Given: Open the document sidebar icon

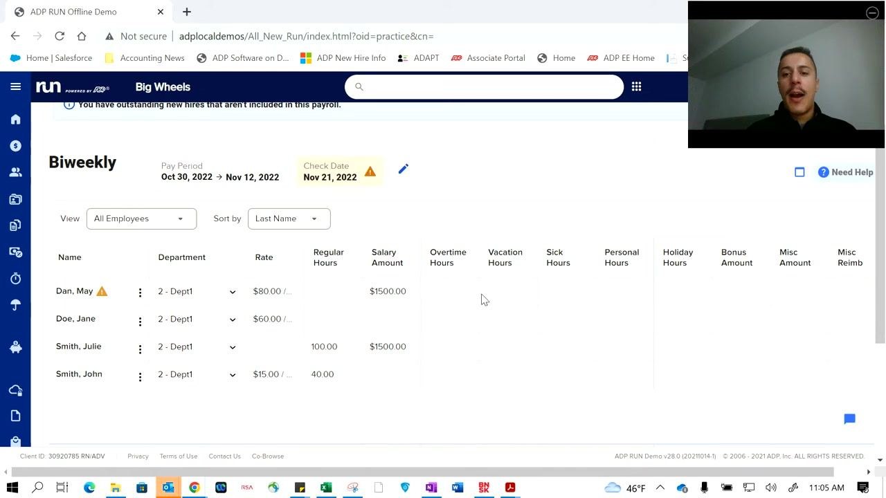Looking at the screenshot, I should pos(15,416).
